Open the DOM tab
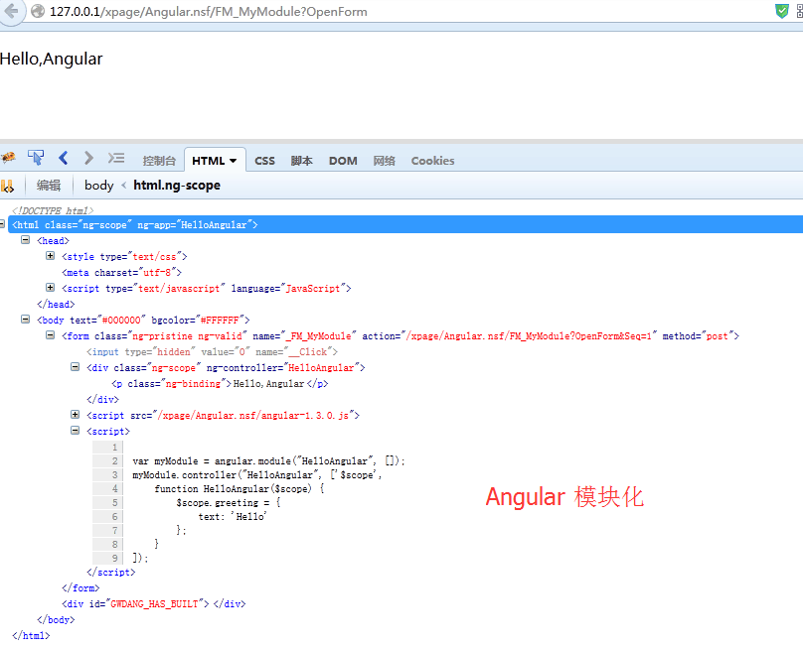The image size is (803, 648). [x=343, y=161]
